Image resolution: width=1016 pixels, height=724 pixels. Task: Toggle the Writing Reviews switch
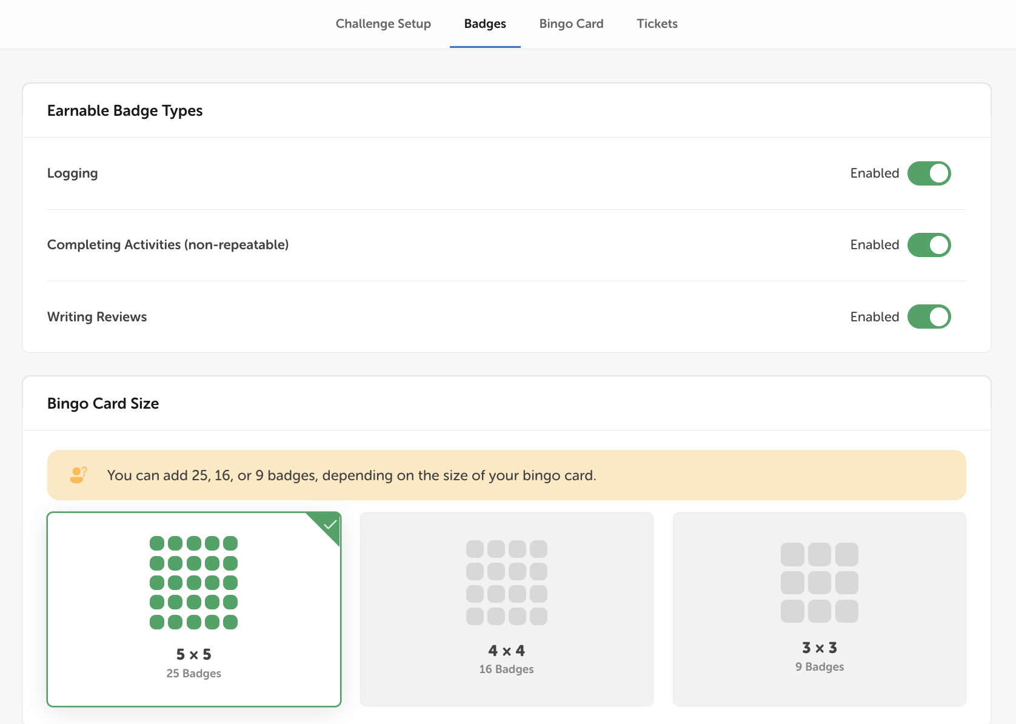tap(929, 317)
